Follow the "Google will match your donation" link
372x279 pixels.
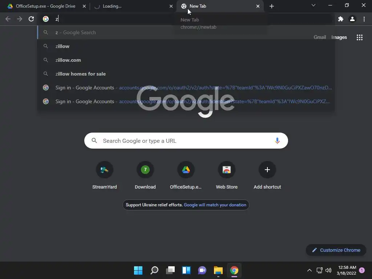(215, 205)
